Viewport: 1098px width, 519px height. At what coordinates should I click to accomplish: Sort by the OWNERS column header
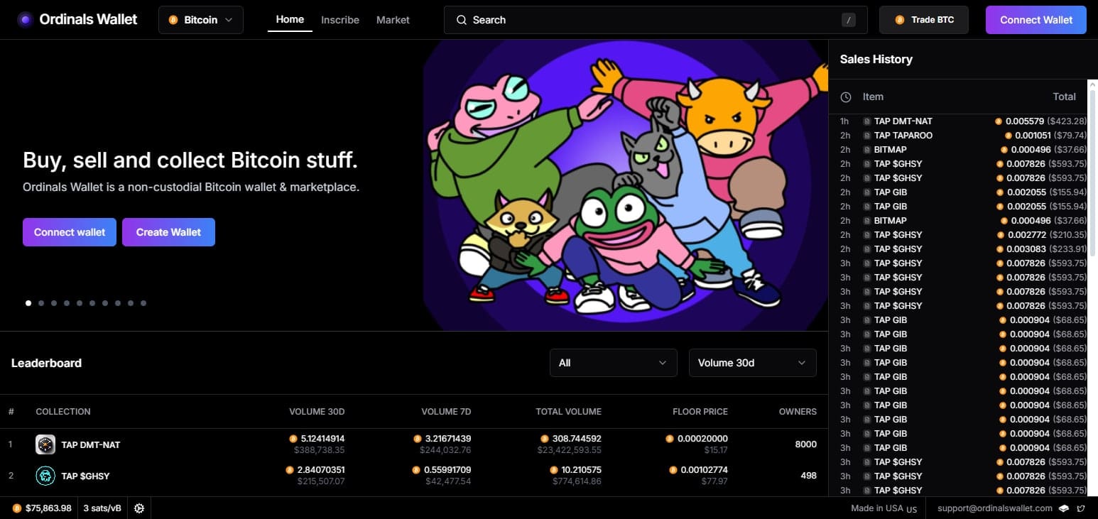point(798,411)
